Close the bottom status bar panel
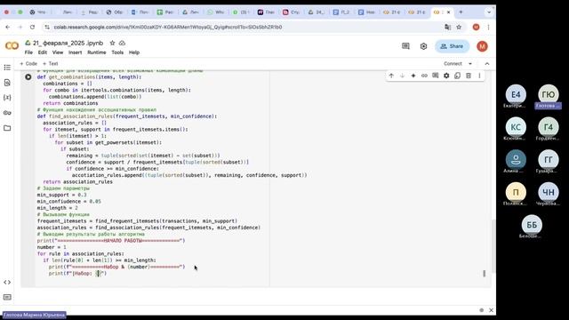The image size is (569, 320). pyautogui.click(x=491, y=310)
